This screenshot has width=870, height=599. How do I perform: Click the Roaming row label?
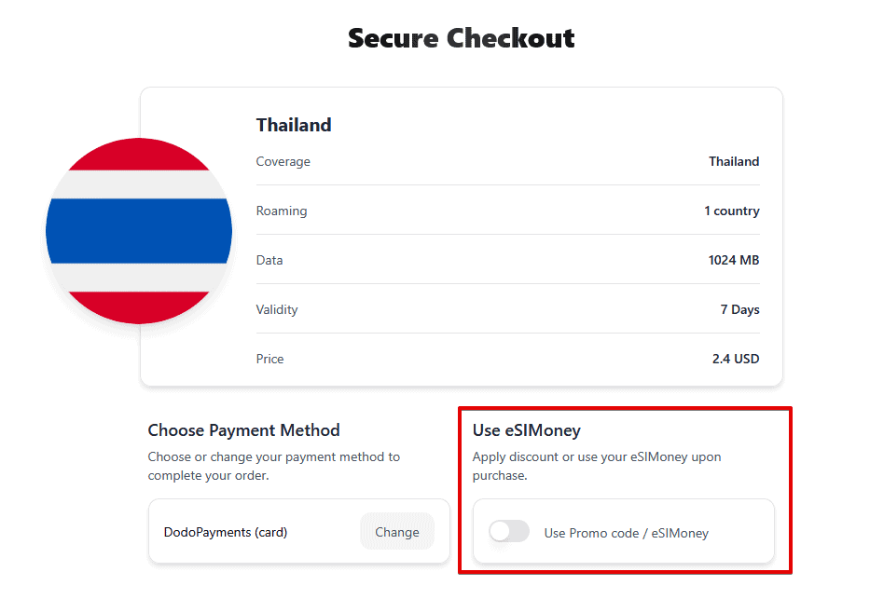(x=282, y=211)
